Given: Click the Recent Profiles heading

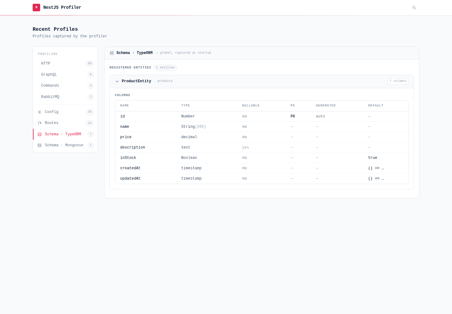Looking at the screenshot, I should [55, 29].
